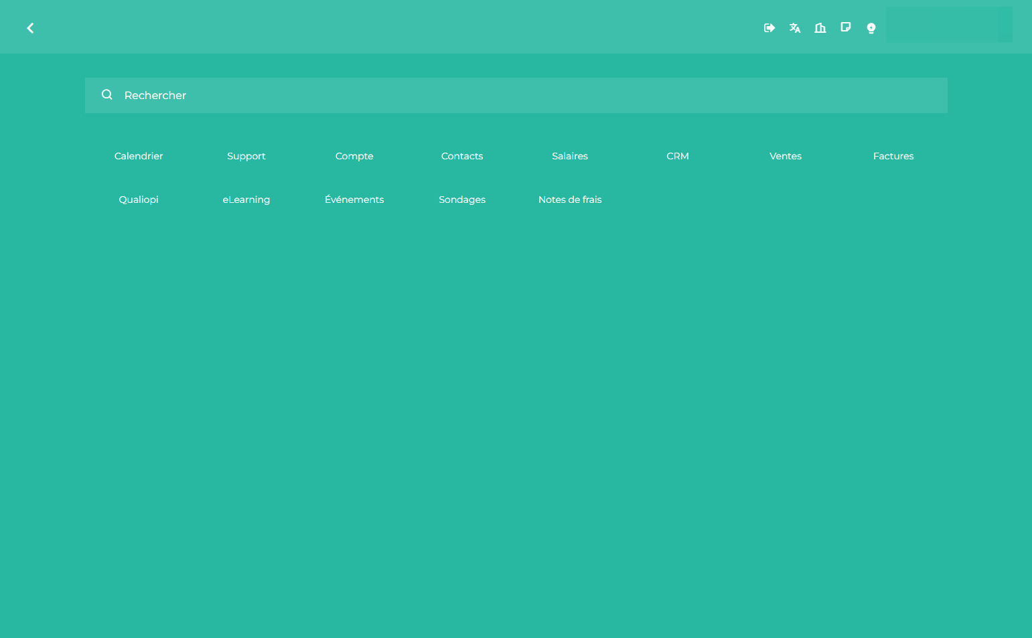
Task: Open the language translation icon
Action: 795,28
